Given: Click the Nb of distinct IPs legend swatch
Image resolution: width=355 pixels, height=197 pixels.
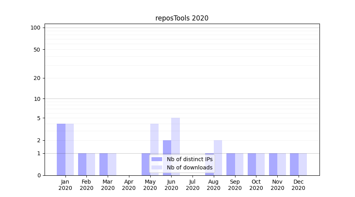Looking at the screenshot, I should tap(157, 159).
